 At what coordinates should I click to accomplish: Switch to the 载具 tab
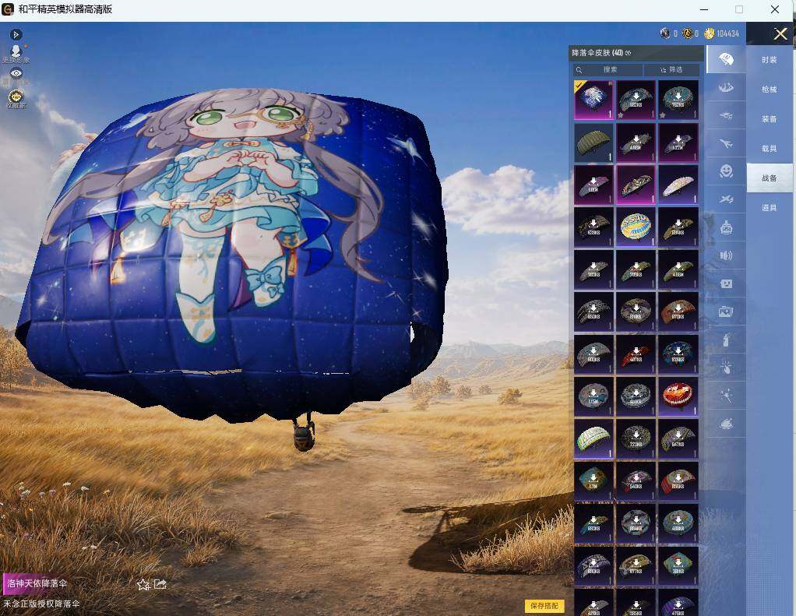769,148
